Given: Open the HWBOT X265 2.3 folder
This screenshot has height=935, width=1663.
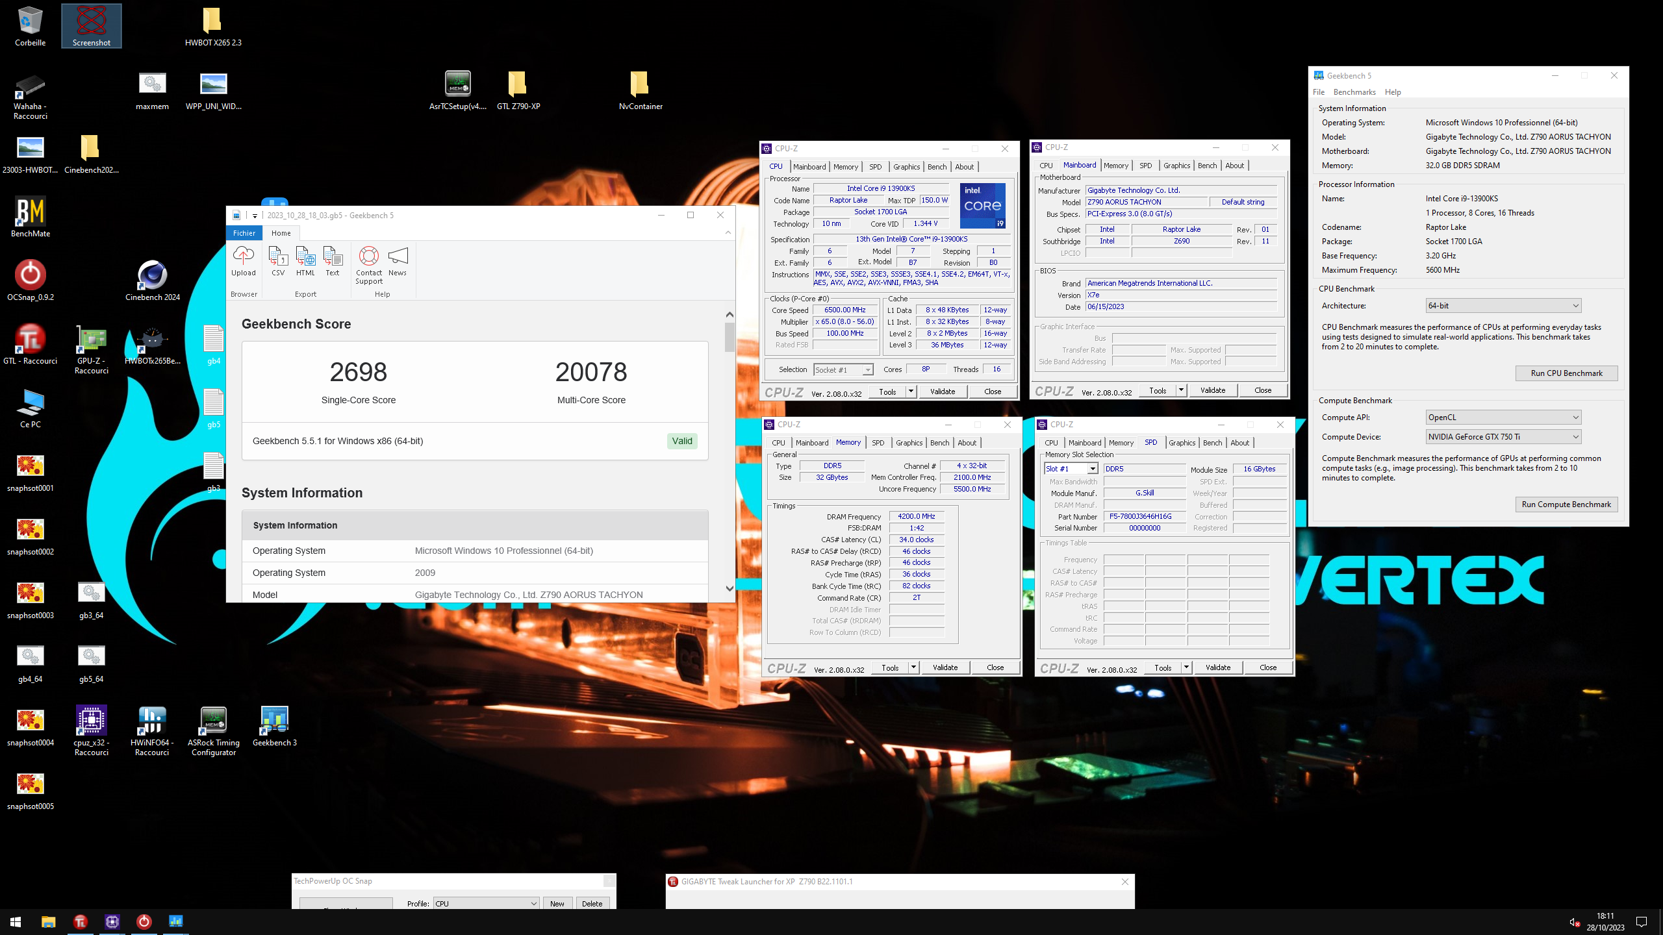Looking at the screenshot, I should click(213, 26).
